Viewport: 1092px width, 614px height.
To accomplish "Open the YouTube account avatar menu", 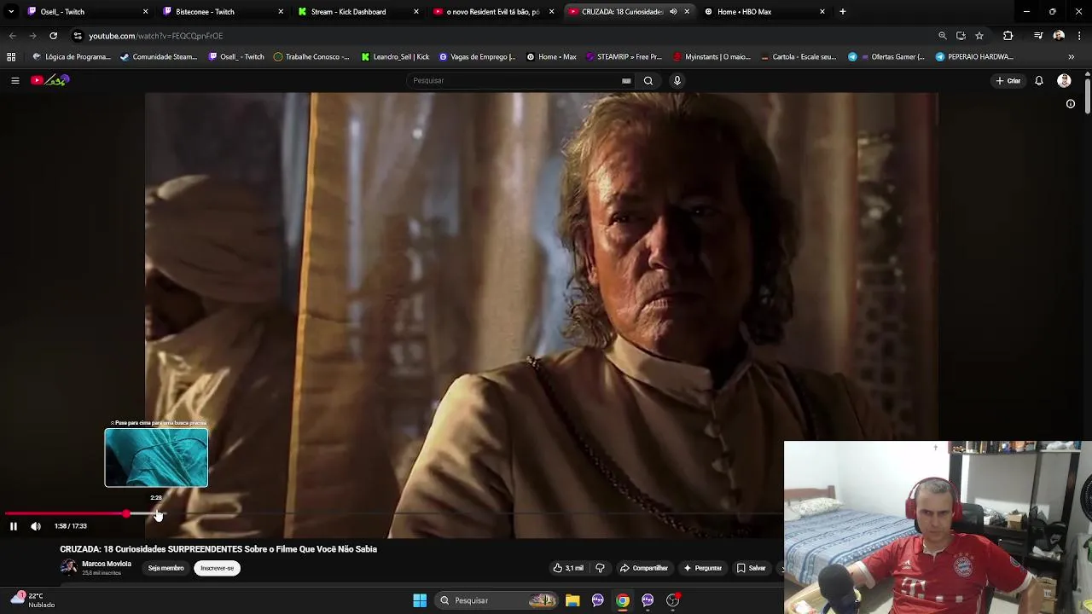I will tap(1064, 81).
